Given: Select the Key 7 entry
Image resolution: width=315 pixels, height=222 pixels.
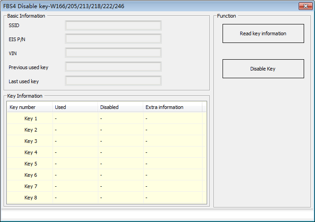Looking at the screenshot, I should pos(31,186).
